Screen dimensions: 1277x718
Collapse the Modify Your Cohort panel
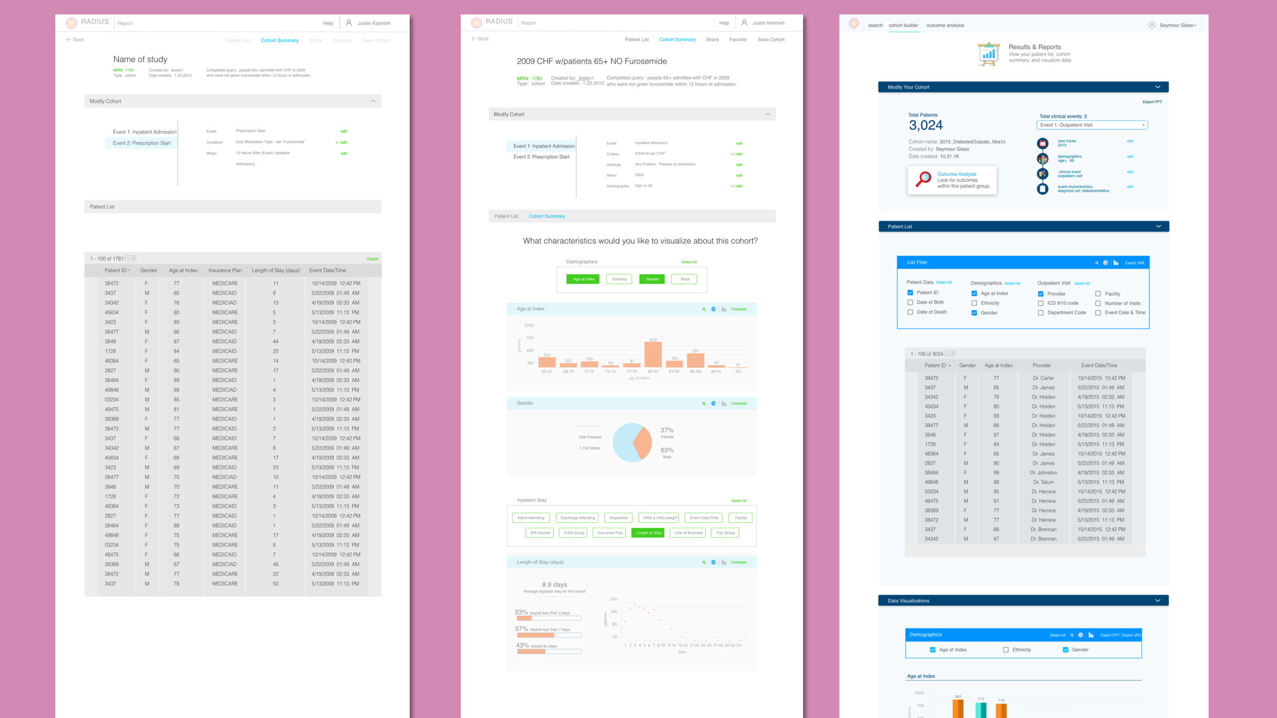click(x=1157, y=87)
